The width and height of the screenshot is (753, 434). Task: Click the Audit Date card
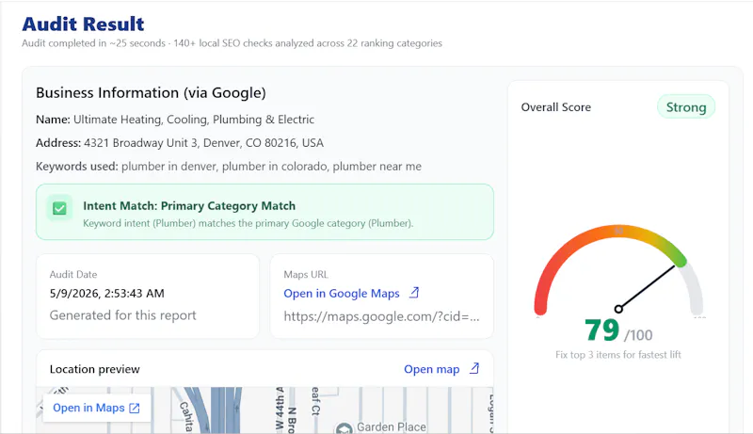(x=148, y=297)
